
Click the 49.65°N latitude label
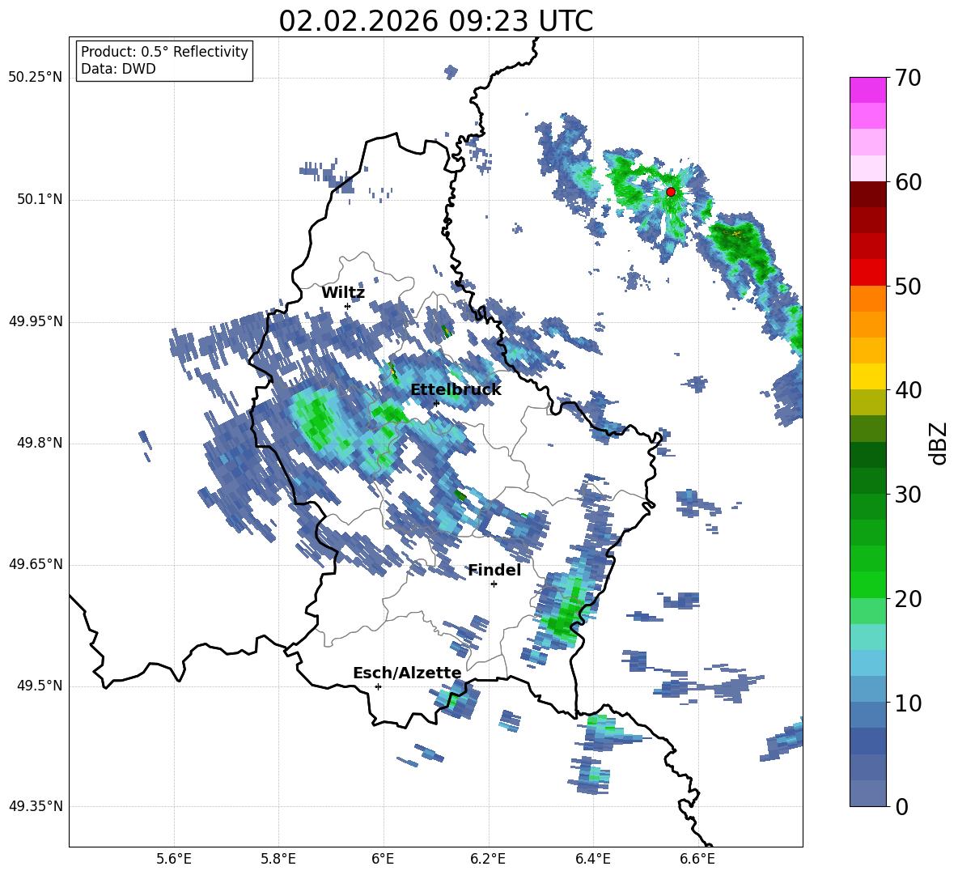click(x=36, y=564)
